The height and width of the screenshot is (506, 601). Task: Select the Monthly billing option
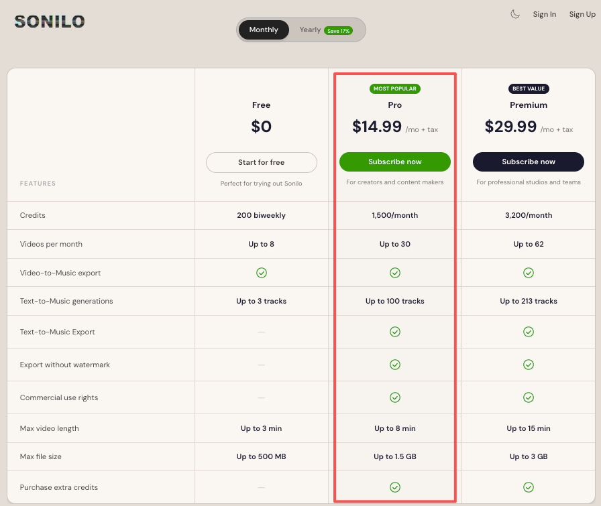263,29
